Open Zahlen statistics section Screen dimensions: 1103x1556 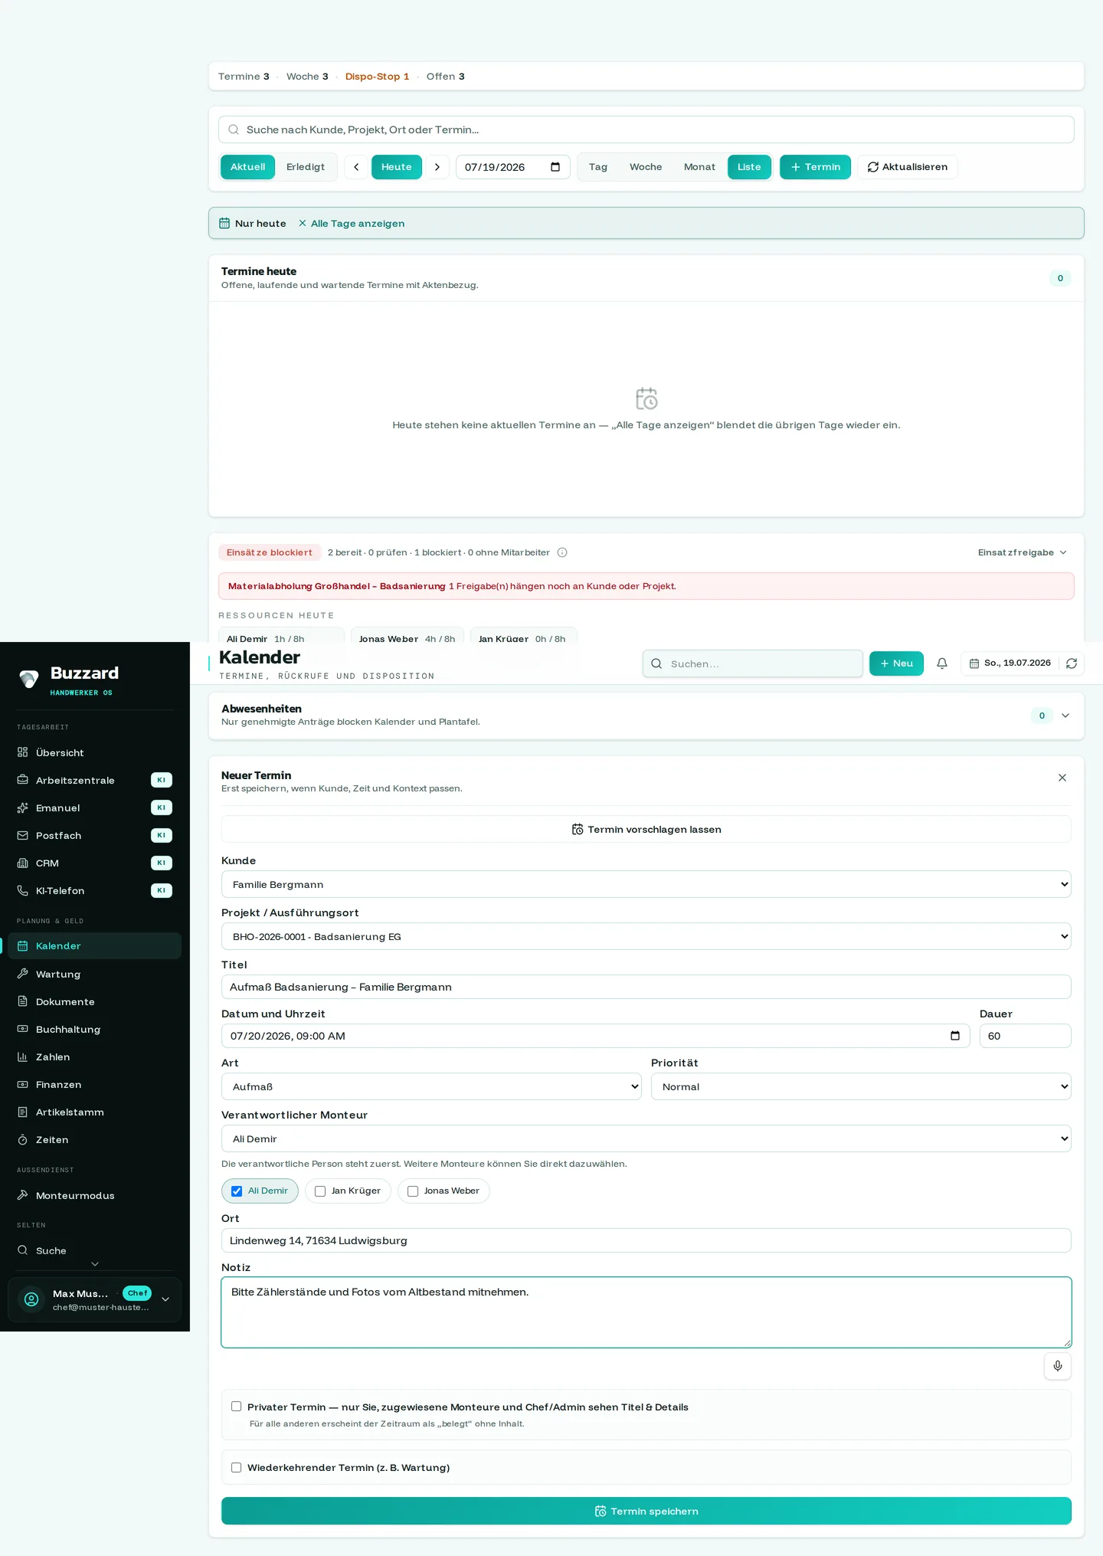[94, 1056]
